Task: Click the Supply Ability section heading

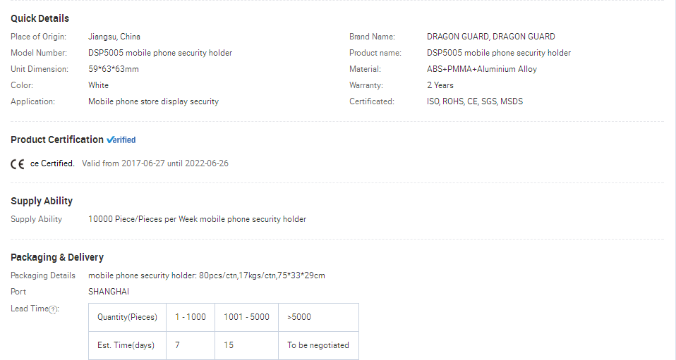Action: tap(42, 201)
